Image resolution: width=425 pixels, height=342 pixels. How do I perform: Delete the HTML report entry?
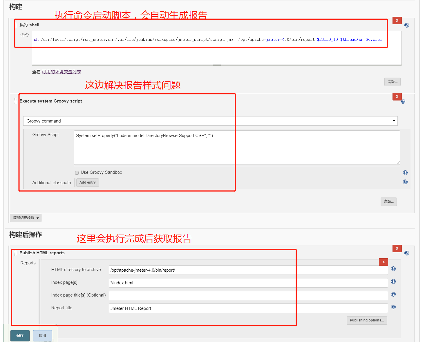(x=384, y=262)
